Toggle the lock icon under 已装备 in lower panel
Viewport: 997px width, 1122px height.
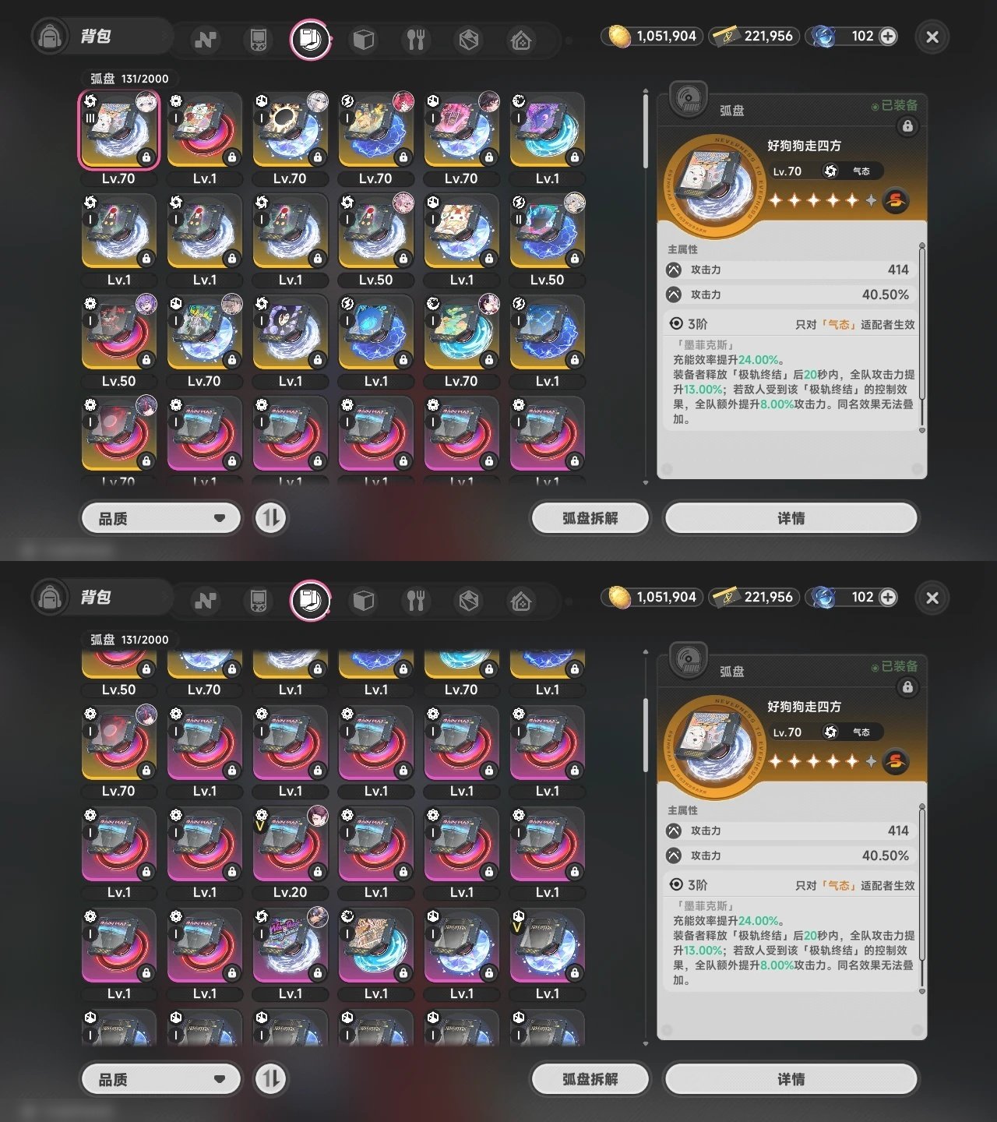point(907,687)
